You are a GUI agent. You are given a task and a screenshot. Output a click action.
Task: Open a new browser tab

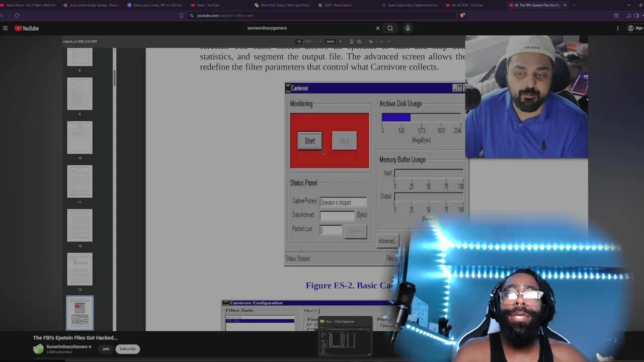(x=574, y=5)
